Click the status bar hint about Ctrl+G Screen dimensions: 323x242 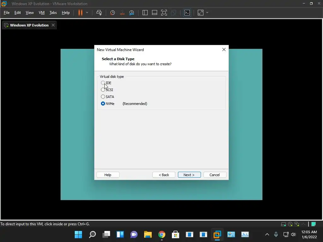click(45, 224)
